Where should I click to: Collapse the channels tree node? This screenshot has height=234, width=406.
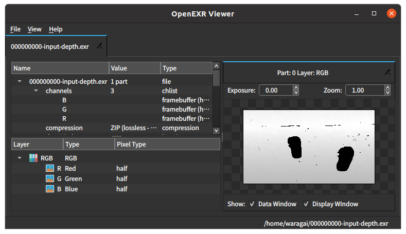tap(36, 91)
